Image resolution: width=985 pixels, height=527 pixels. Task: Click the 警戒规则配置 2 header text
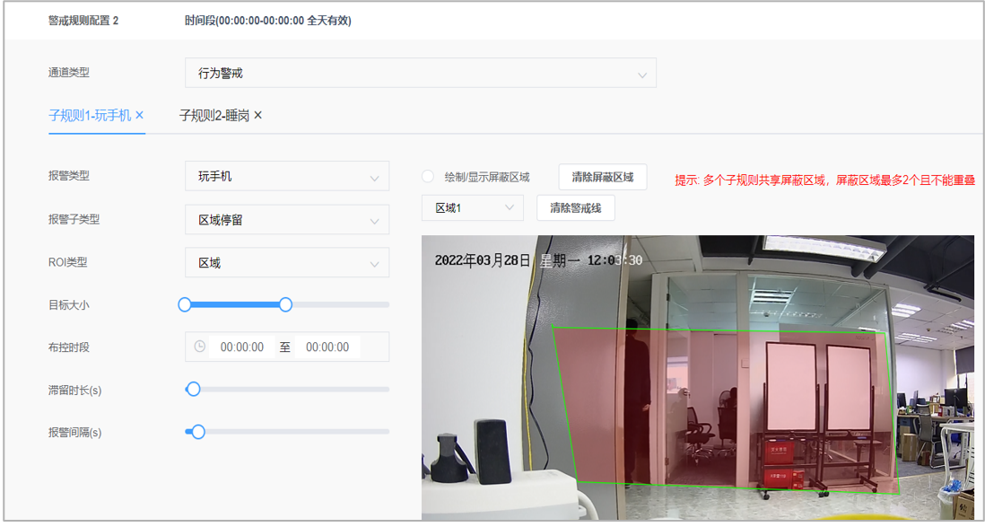83,21
